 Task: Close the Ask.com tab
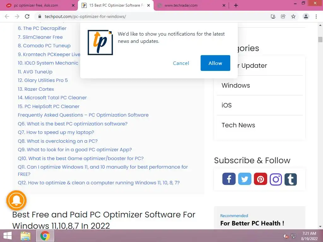(73, 6)
